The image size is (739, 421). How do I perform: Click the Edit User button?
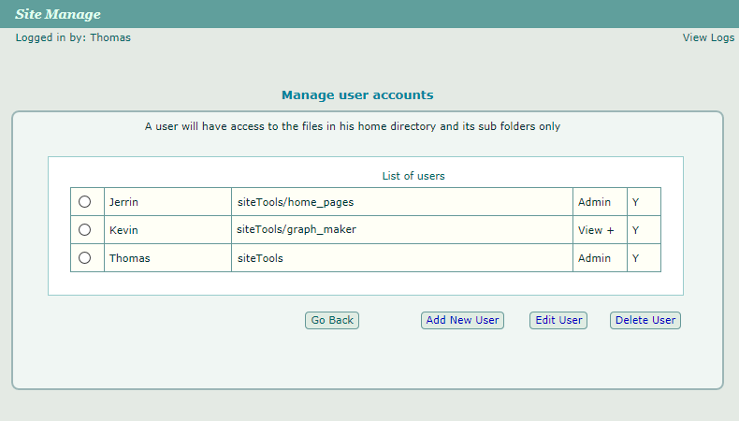pos(558,320)
